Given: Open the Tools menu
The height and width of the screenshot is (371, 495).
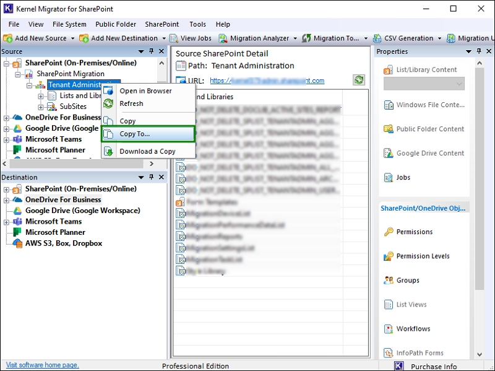Looking at the screenshot, I should click(197, 24).
